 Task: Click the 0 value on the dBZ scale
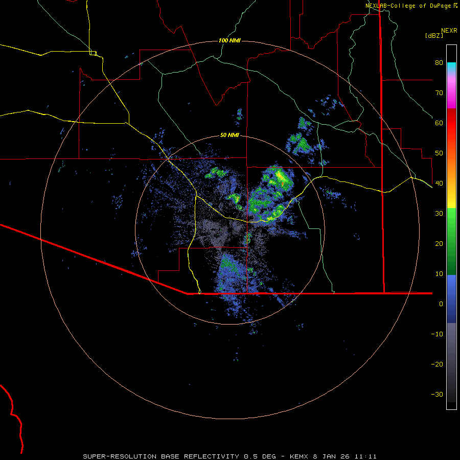pos(441,304)
